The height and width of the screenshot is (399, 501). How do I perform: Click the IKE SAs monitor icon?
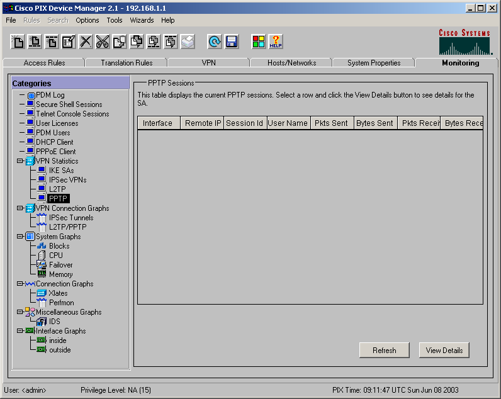(42, 171)
